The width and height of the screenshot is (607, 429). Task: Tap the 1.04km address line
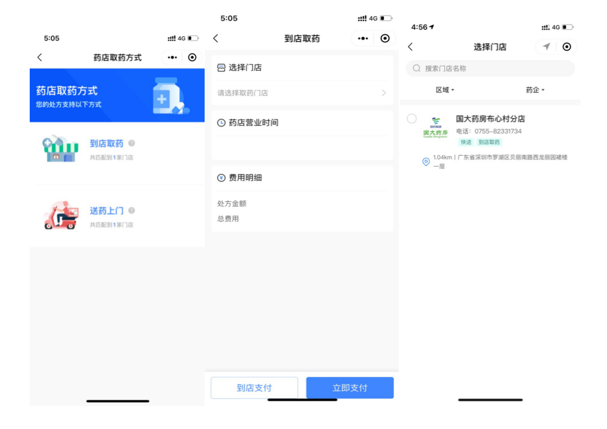(500, 161)
